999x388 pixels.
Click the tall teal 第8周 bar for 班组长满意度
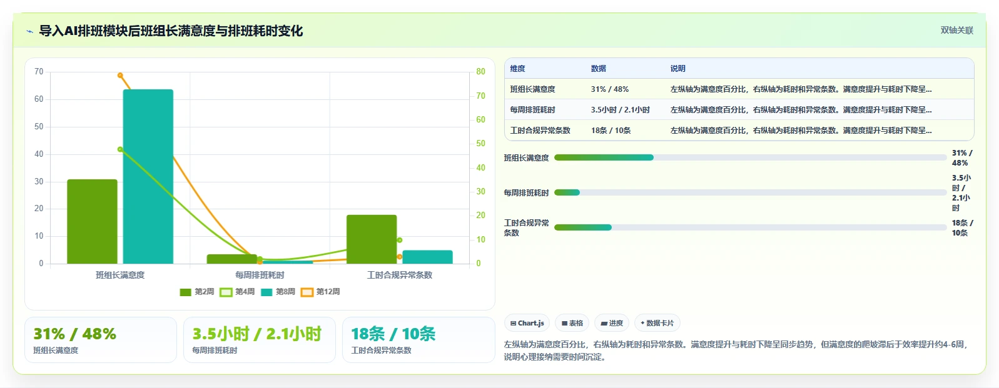click(148, 176)
